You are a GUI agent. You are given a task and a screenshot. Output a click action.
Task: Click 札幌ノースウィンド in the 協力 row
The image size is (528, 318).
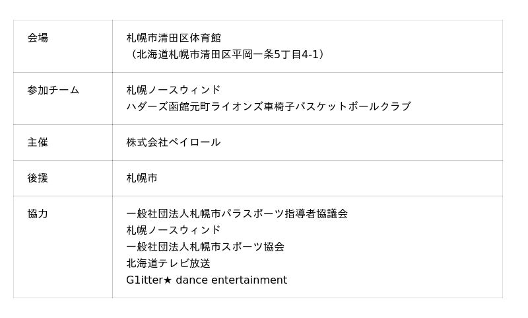click(174, 231)
